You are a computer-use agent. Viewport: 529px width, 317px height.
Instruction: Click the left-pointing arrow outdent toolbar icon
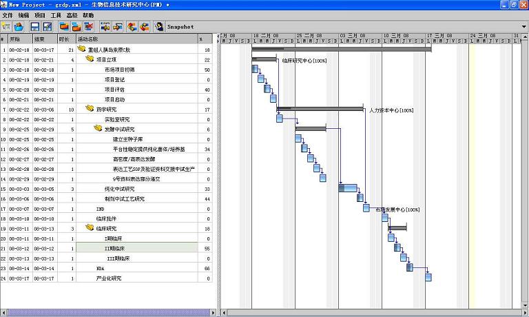(105, 27)
